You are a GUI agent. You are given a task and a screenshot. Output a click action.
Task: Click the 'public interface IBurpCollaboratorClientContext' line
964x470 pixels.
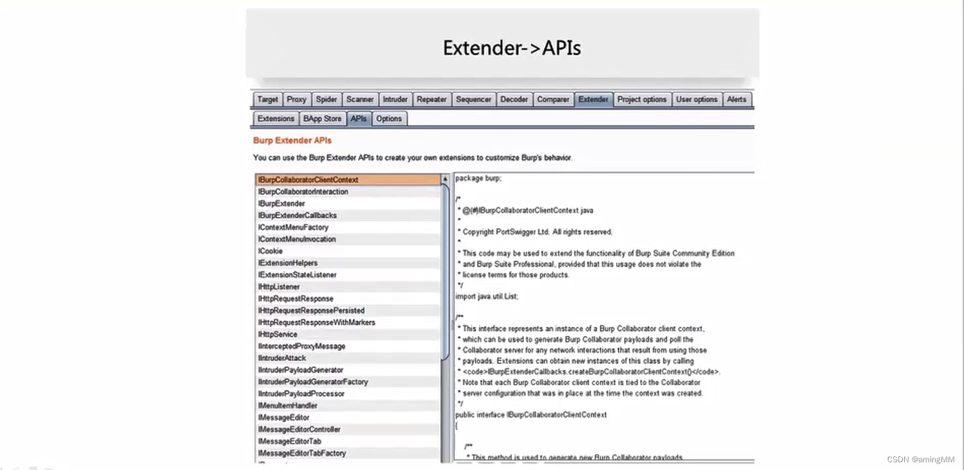point(531,414)
